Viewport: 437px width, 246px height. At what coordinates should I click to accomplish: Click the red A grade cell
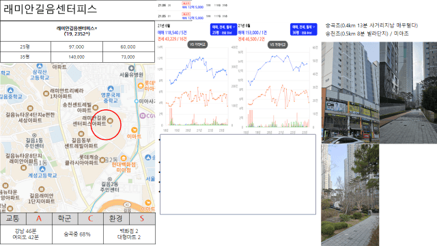(x=39, y=219)
